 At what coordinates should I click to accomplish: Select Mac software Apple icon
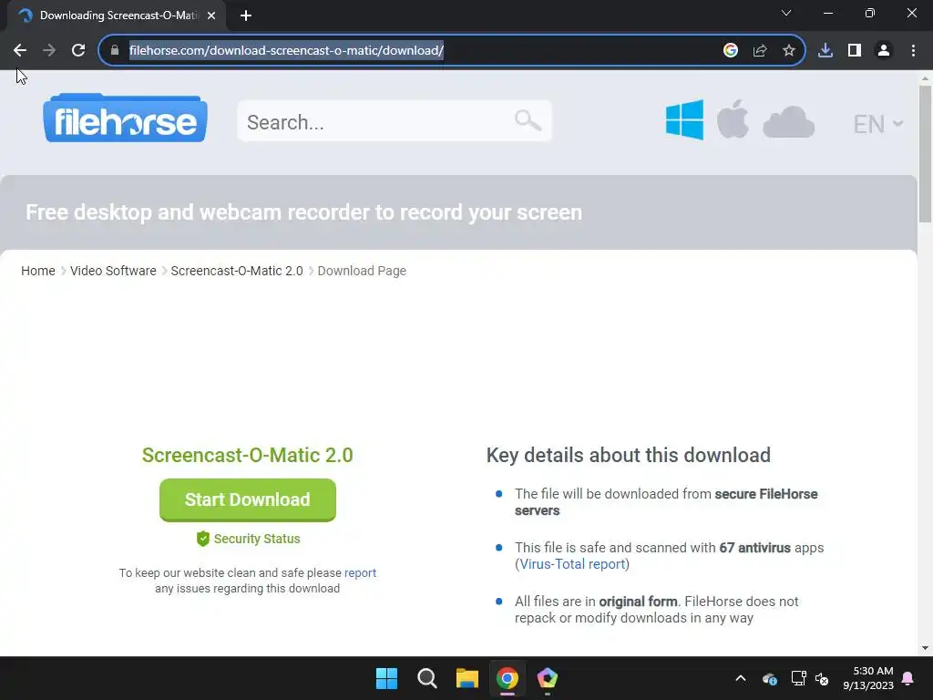tap(733, 119)
